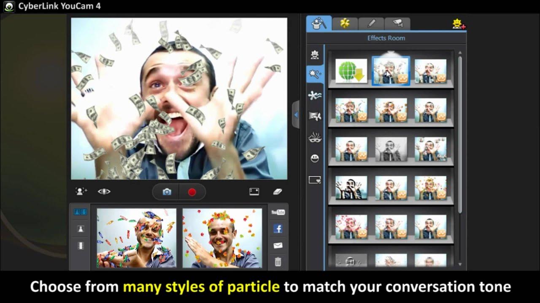540x303 pixels.
Task: Open the Effects Room magic hat tab
Action: click(x=319, y=23)
